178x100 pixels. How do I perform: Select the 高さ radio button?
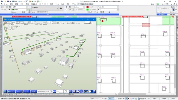[x=66, y=7]
